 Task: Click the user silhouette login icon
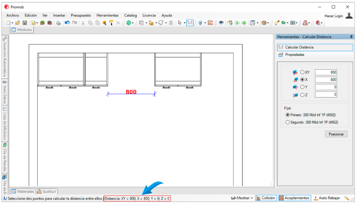point(349,15)
